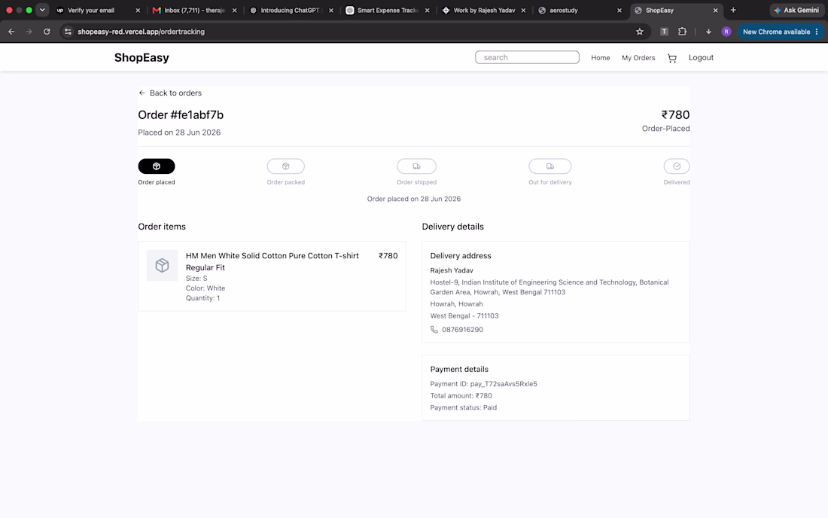Open the New Chrome available menu
The image size is (828, 518).
(780, 32)
